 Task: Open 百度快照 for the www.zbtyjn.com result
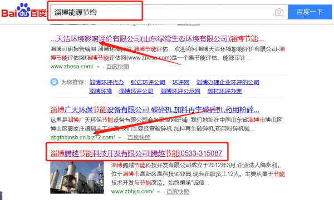coord(178,192)
